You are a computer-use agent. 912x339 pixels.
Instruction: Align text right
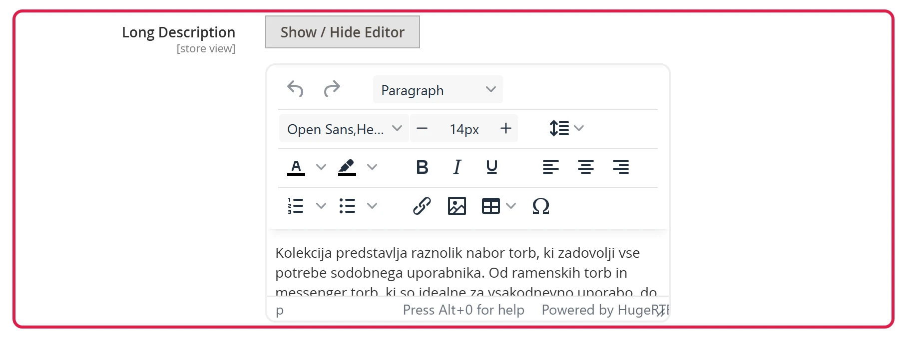(621, 167)
